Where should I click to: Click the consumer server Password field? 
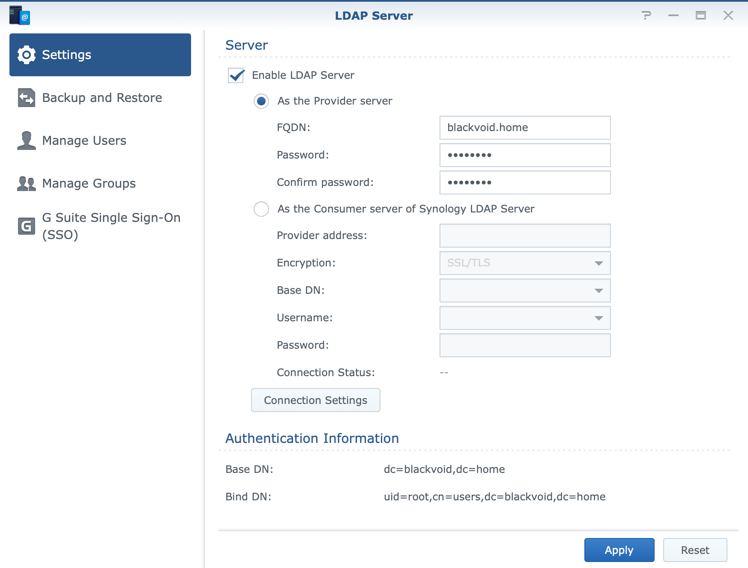click(525, 345)
